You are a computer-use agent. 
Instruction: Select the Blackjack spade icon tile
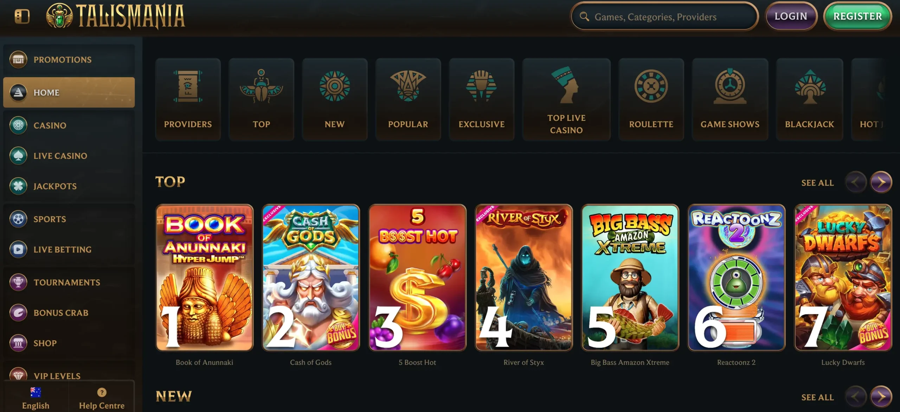pyautogui.click(x=809, y=99)
